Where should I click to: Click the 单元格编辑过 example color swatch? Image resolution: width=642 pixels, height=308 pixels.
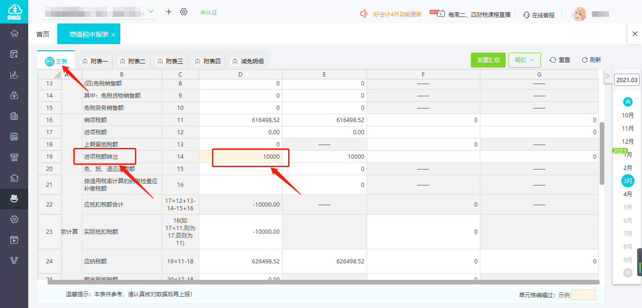click(583, 295)
